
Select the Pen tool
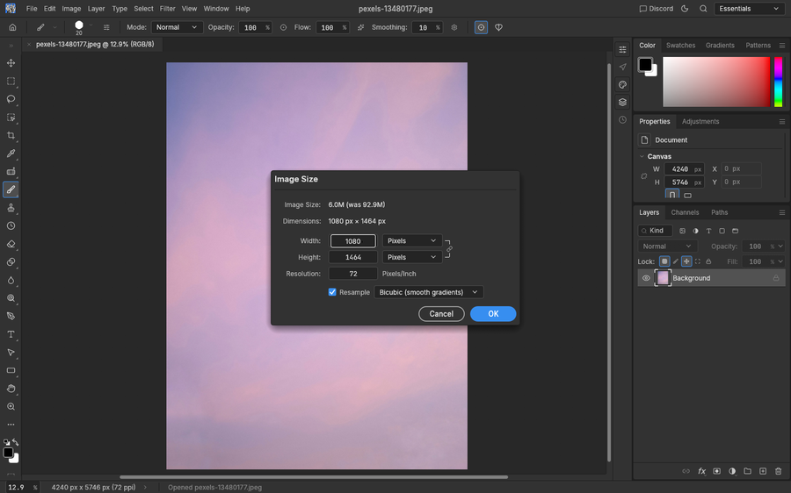tap(11, 317)
